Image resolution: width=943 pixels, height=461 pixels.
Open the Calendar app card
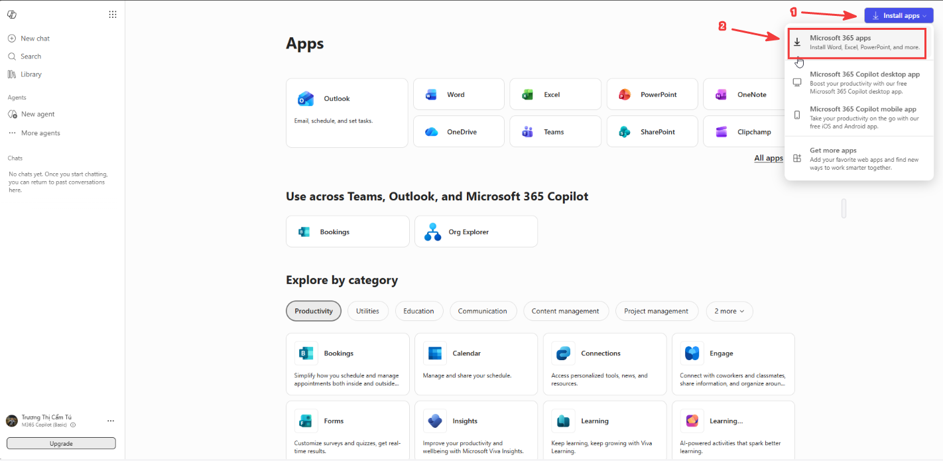pos(476,364)
